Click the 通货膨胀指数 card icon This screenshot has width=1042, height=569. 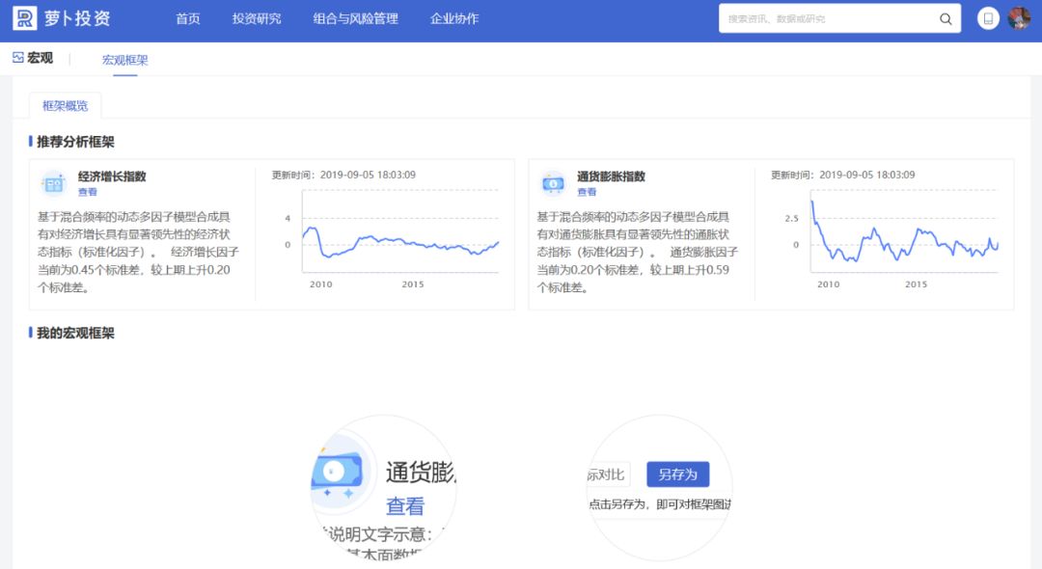click(553, 182)
